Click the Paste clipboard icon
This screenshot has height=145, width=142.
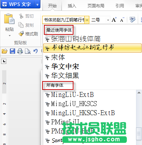point(9,19)
